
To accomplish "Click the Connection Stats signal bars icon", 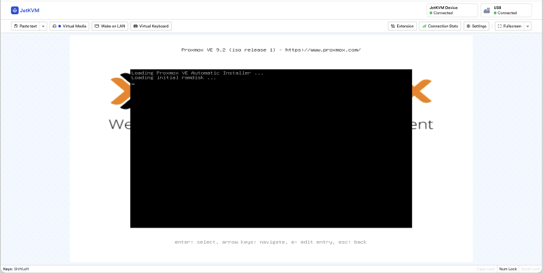I will coord(424,26).
